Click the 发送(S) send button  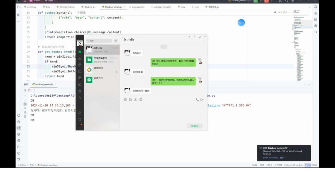pos(195,126)
